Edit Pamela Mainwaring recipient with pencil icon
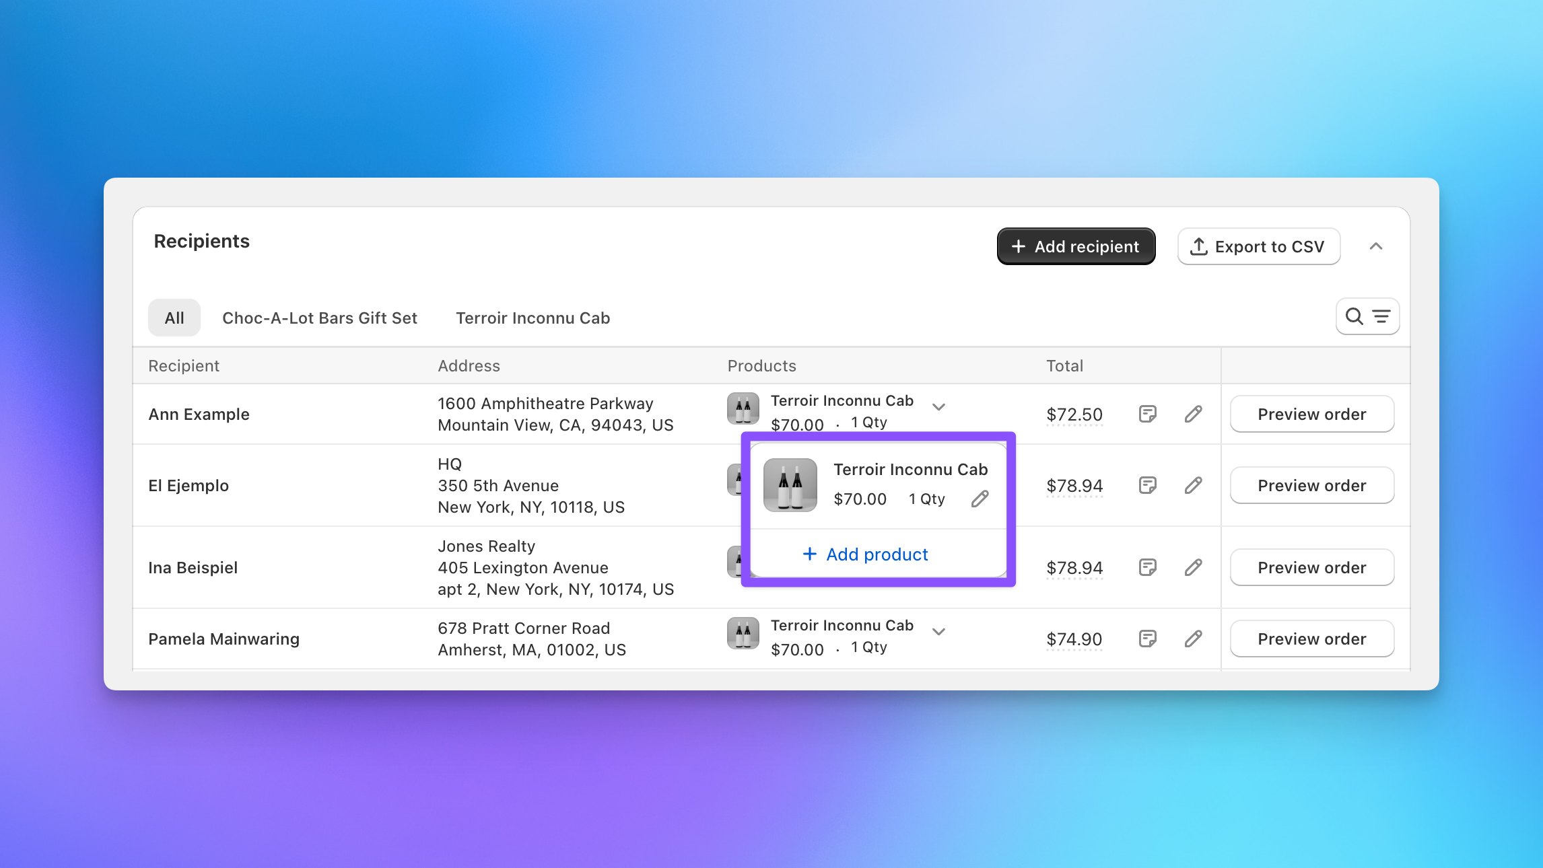The height and width of the screenshot is (868, 1543). [1194, 639]
